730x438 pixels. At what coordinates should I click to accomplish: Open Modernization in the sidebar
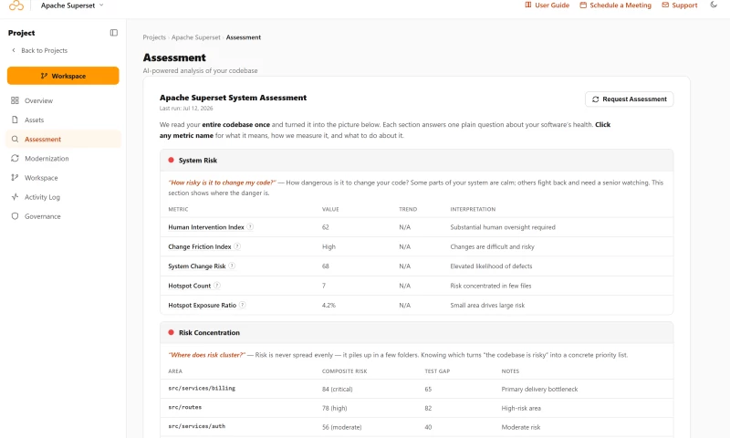(63, 159)
